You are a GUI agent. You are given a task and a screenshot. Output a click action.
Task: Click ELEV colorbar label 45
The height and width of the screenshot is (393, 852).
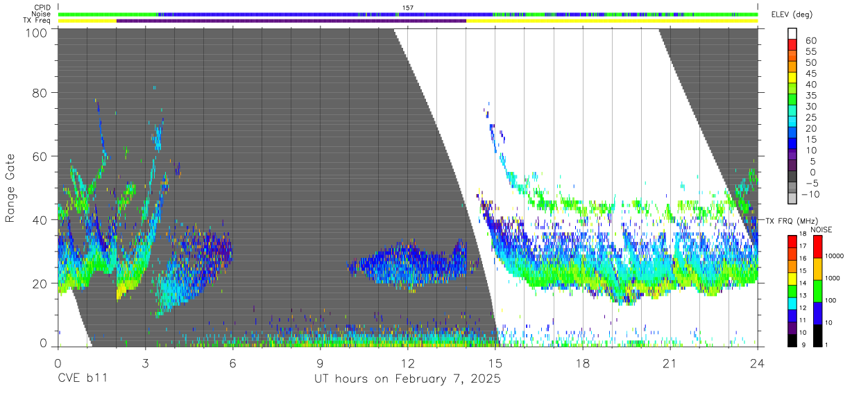(811, 73)
